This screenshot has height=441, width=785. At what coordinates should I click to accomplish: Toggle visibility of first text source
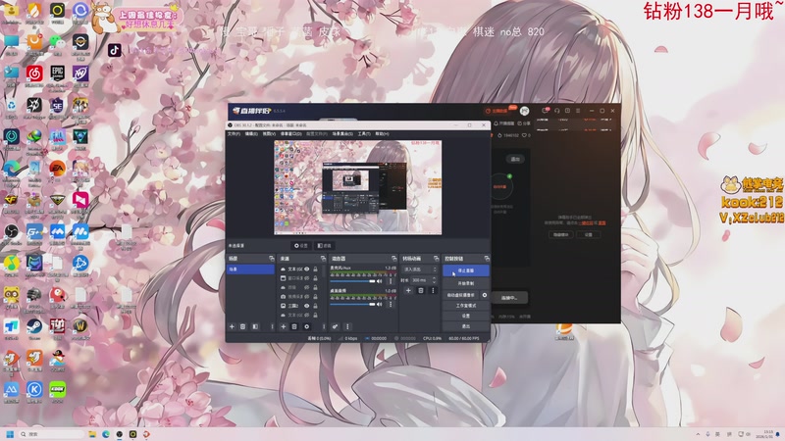pos(307,269)
